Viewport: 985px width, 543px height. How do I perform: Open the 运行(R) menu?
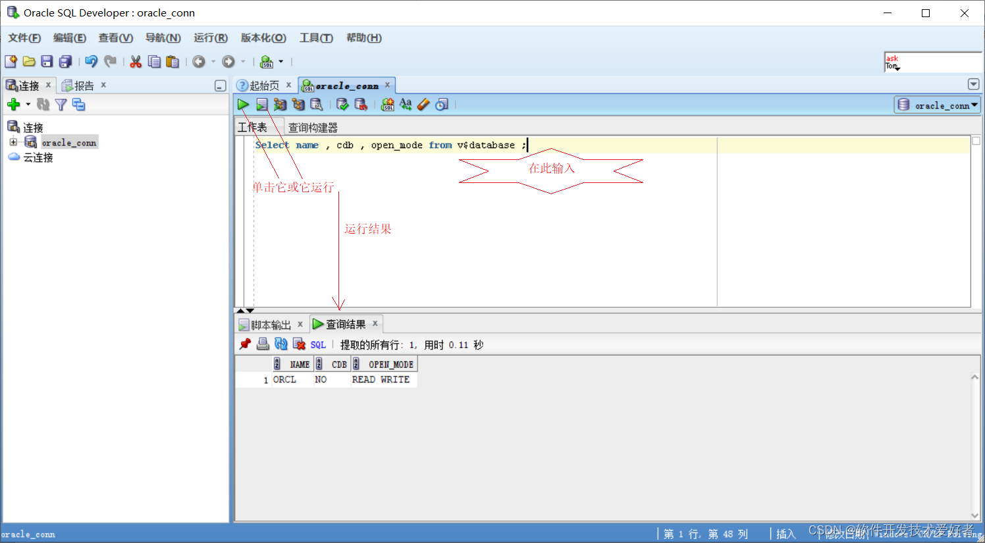point(210,38)
